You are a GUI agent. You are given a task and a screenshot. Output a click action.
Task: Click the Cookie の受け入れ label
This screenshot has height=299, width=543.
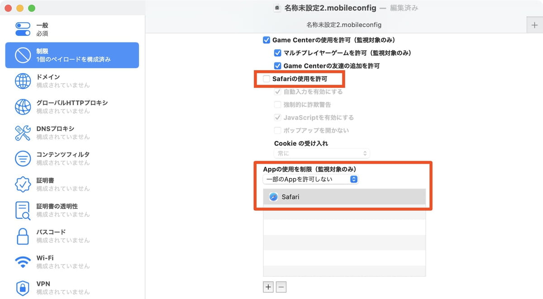301,143
